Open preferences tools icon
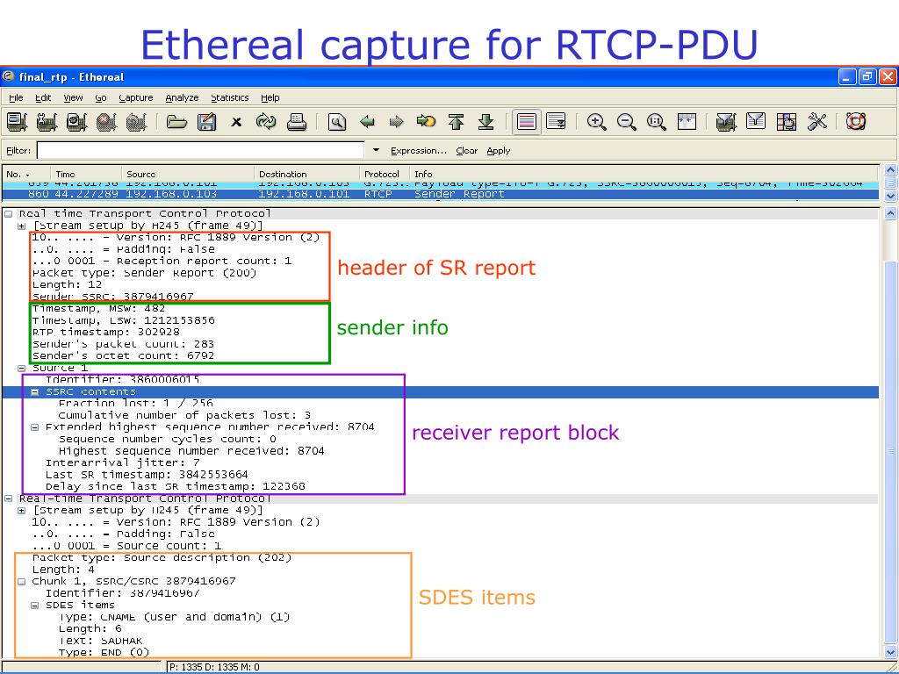This screenshot has width=899, height=674. click(x=817, y=121)
